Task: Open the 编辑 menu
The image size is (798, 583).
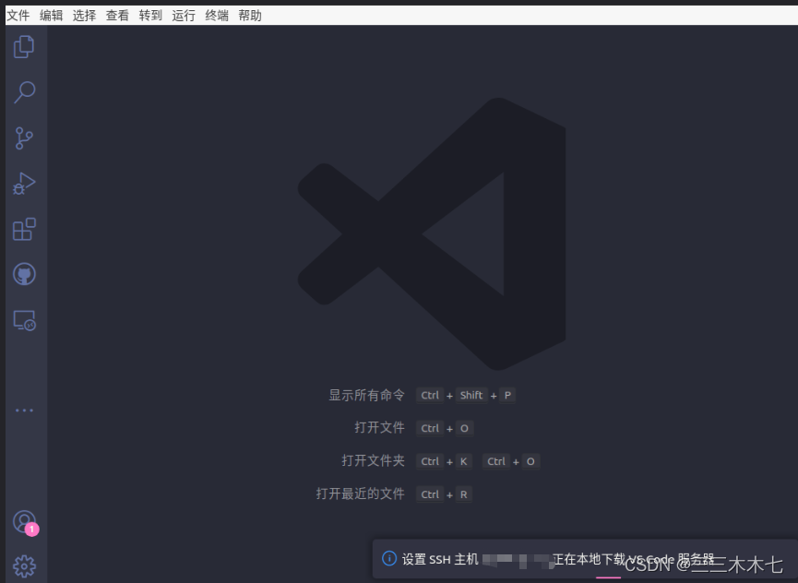Action: point(52,16)
